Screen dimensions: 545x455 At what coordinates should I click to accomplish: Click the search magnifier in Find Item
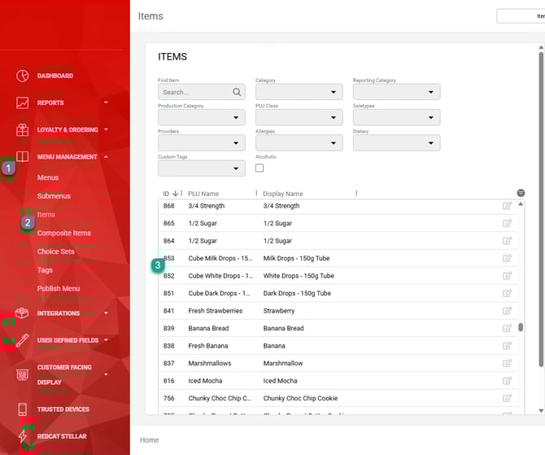click(238, 92)
